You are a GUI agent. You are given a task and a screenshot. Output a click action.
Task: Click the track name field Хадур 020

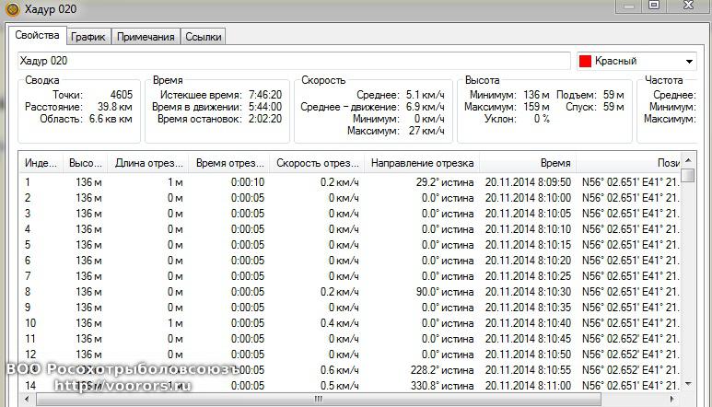tap(294, 61)
